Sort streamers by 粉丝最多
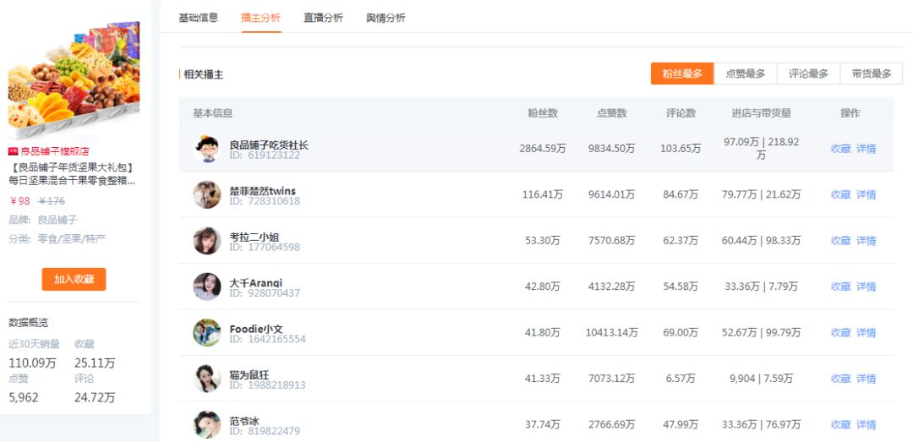 pos(682,74)
